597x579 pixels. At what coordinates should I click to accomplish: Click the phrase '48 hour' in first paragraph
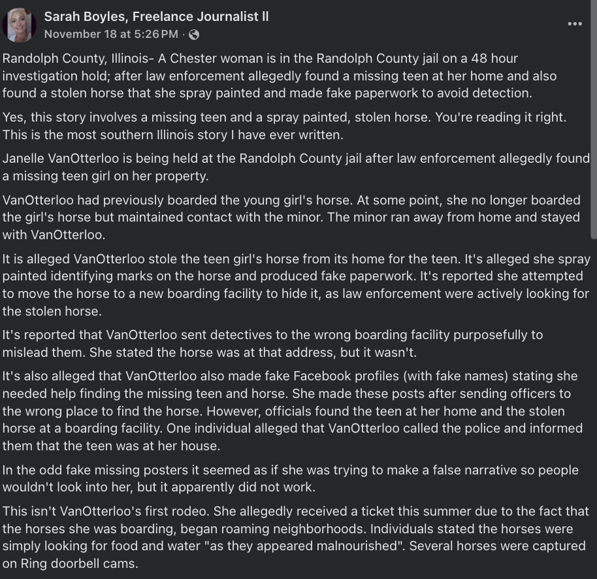point(497,59)
